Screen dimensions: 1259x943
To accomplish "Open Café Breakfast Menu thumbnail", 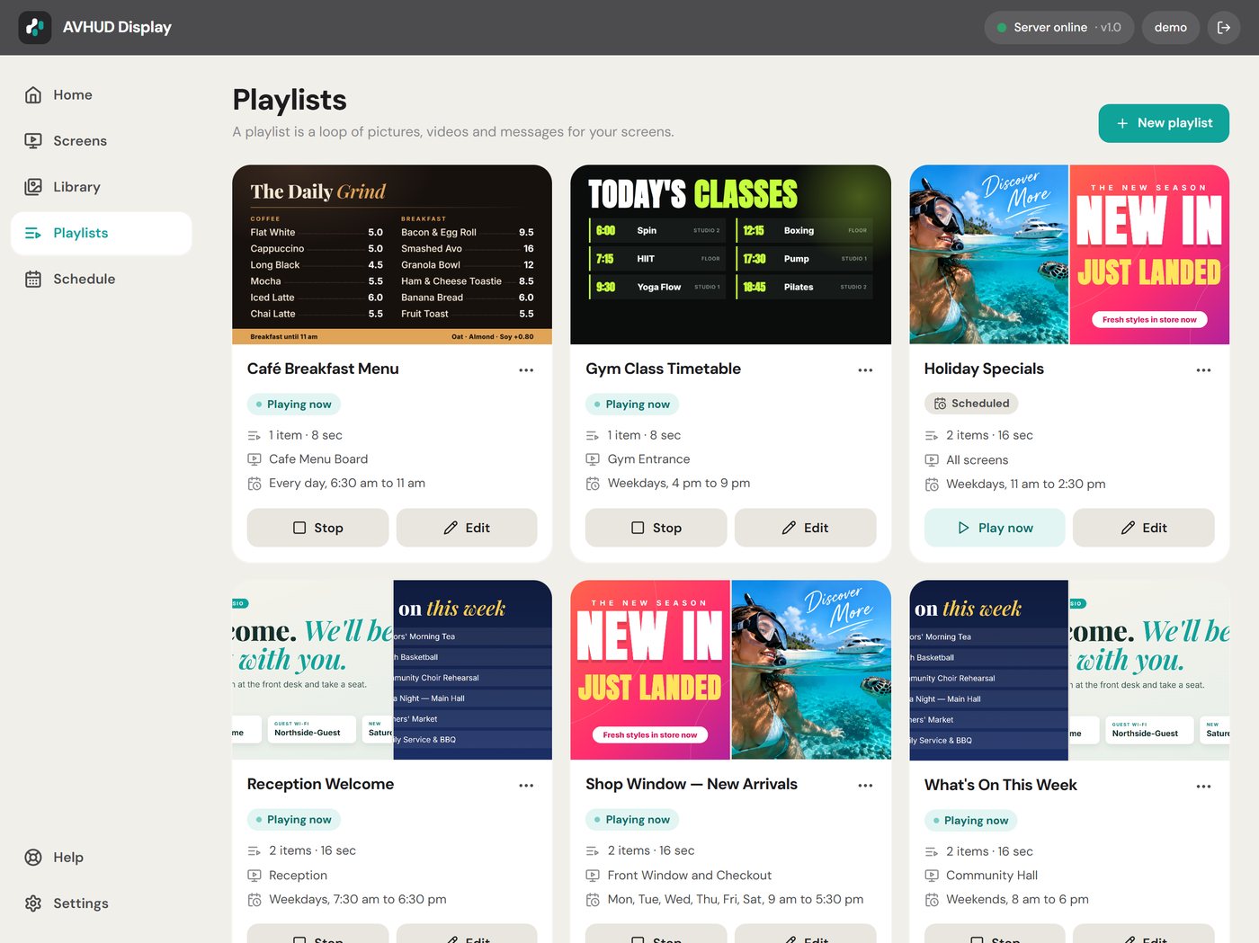I will point(392,254).
